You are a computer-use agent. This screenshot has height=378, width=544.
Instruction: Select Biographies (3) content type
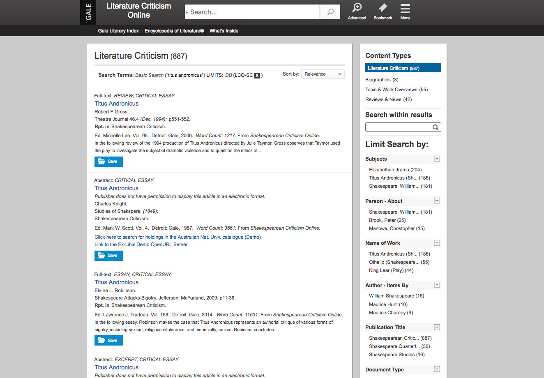click(x=382, y=80)
